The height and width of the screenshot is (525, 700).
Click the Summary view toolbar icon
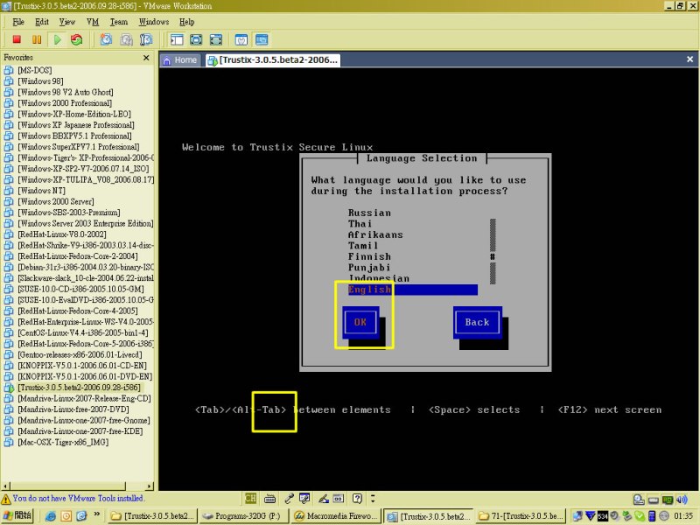[241, 39]
